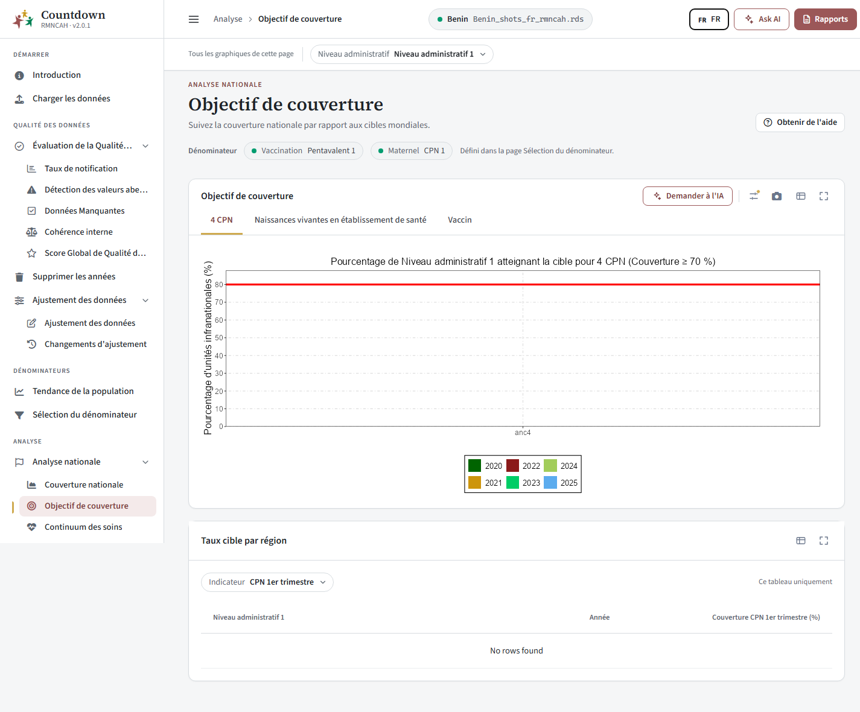860x712 pixels.
Task: Expand Objectif de couverture chart to fullscreen
Action: tap(824, 196)
